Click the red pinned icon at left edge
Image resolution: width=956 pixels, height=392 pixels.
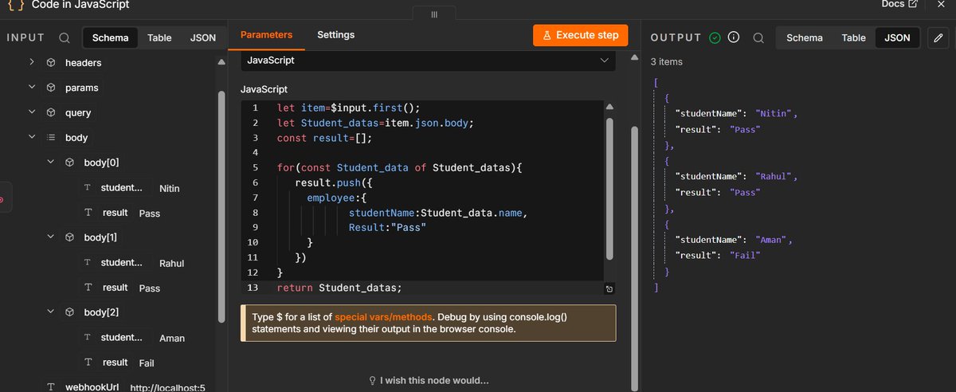point(2,199)
